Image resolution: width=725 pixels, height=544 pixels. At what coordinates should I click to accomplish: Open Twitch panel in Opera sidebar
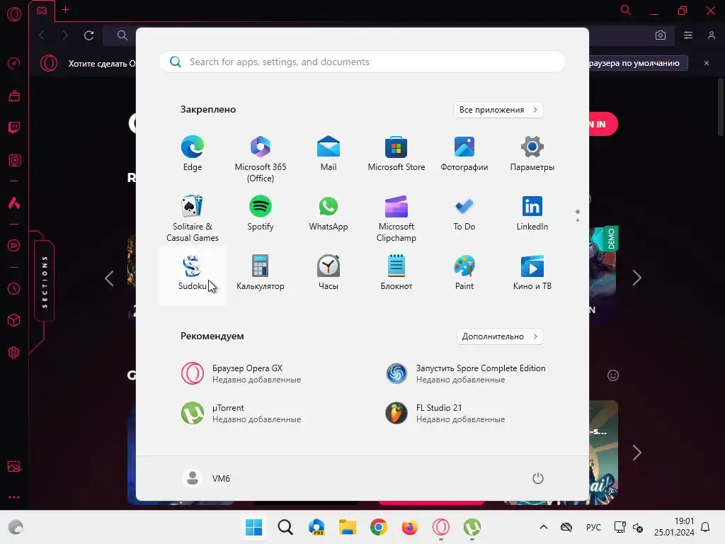(x=14, y=127)
